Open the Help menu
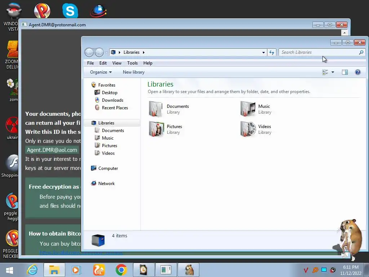369x277 pixels. (x=148, y=63)
